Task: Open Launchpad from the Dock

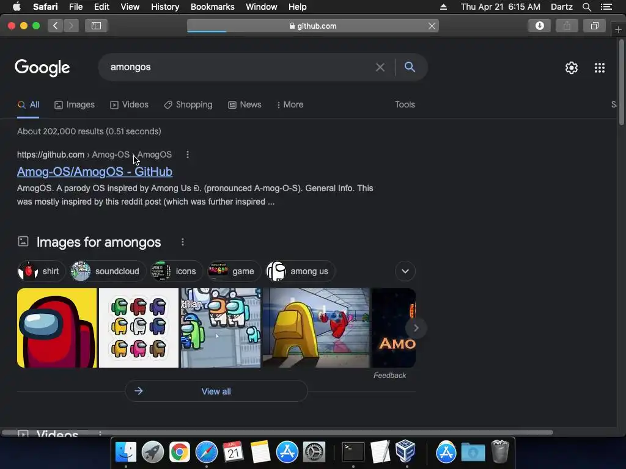Action: [152, 453]
